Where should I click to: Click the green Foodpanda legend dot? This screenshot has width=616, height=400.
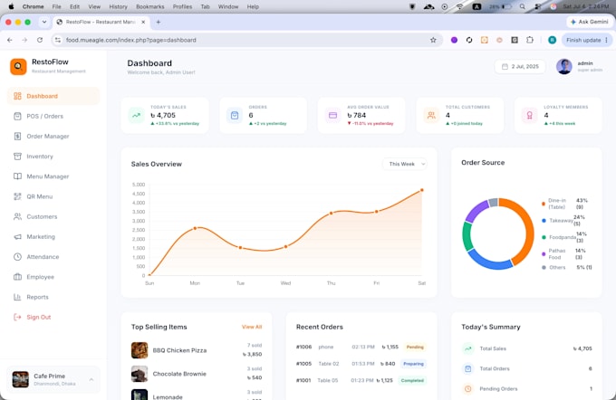coord(544,237)
